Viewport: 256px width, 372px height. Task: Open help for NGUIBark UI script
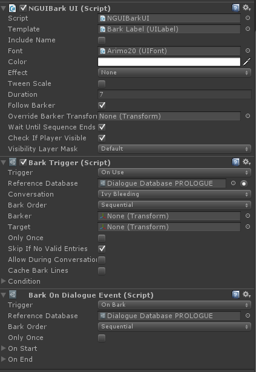235,8
